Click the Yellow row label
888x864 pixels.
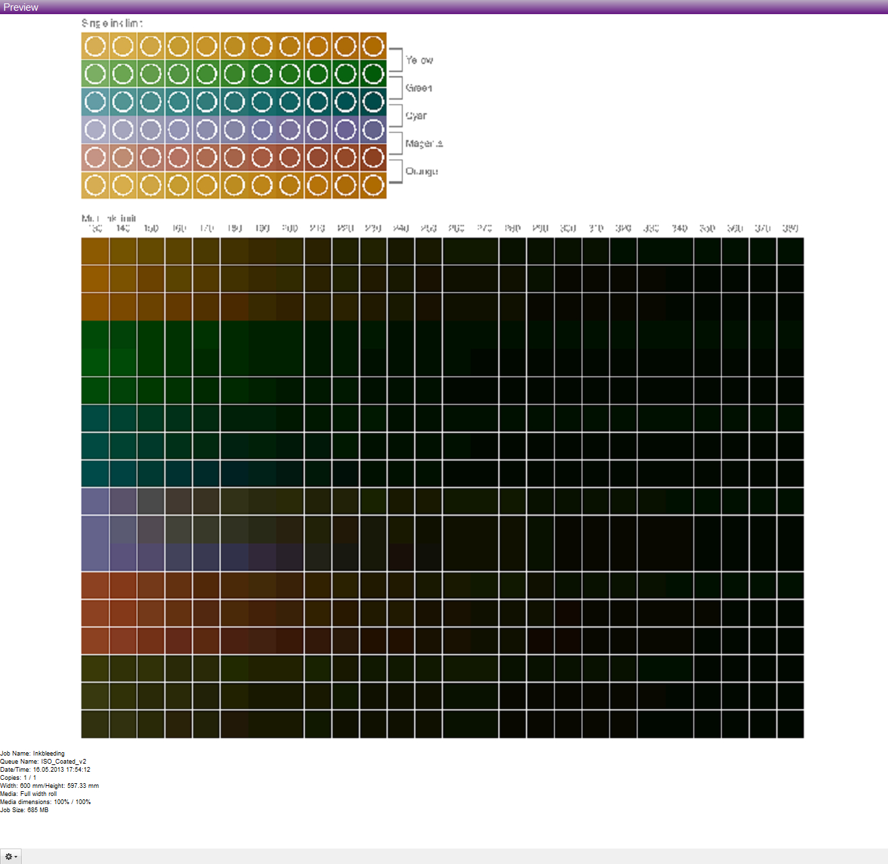[x=419, y=60]
